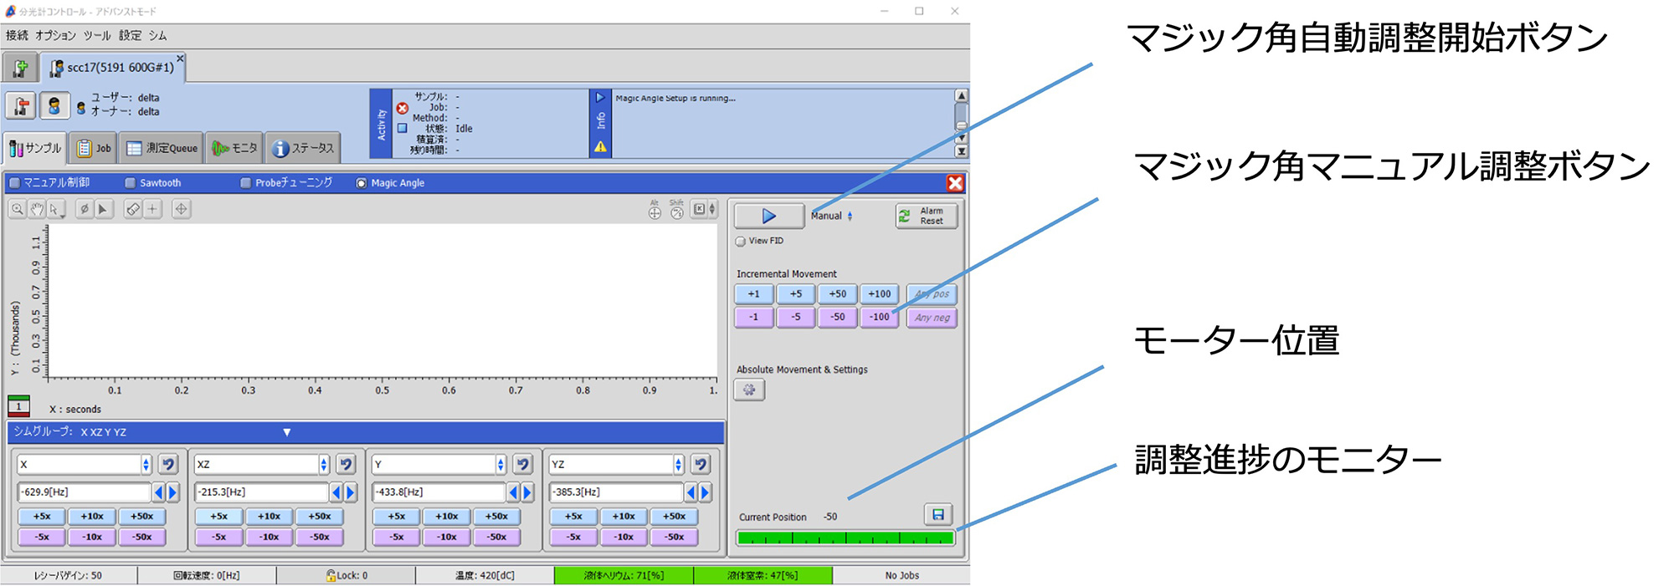Reset the X shim value with the undo icon

click(168, 464)
